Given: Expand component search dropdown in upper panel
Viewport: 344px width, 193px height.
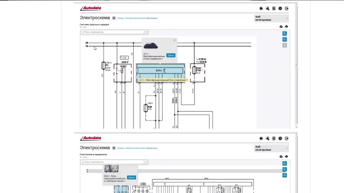Looking at the screenshot, I should coord(146,32).
